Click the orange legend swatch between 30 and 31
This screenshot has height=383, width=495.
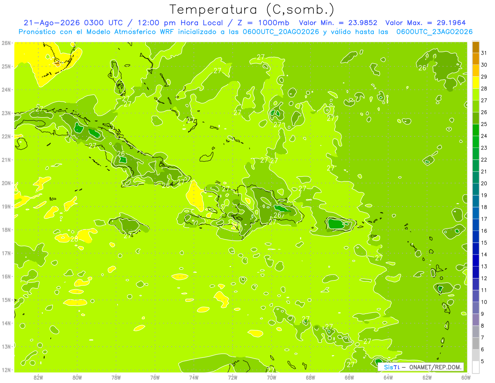(476, 59)
